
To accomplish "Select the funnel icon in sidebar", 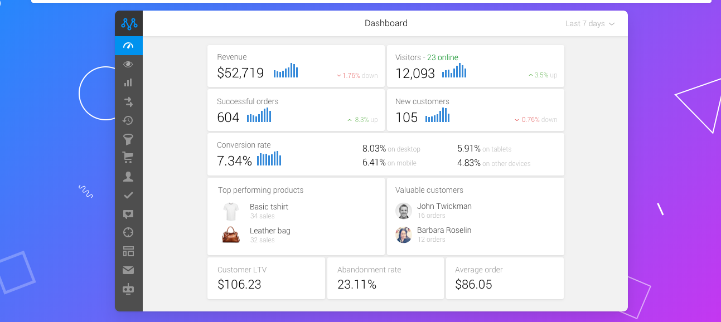I will pos(128,139).
